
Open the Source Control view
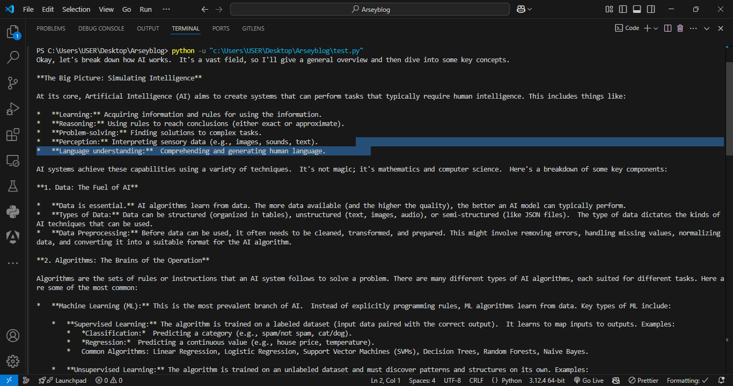[x=13, y=83]
